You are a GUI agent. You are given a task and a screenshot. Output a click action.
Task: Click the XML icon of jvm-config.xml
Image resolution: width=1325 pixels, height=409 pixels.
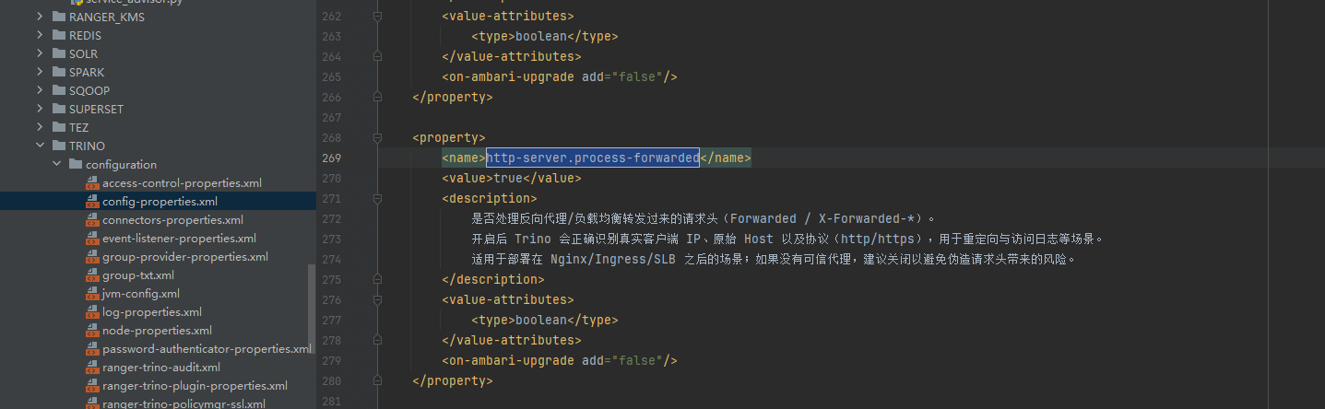pos(92,293)
